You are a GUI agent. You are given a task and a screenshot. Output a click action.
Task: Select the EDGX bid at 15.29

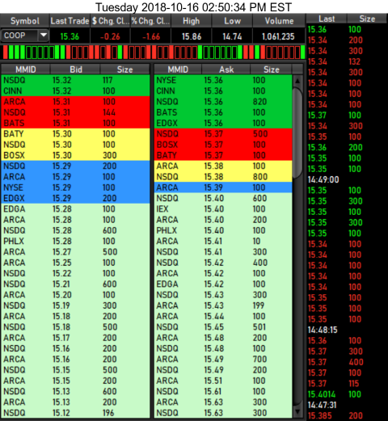tap(75, 198)
